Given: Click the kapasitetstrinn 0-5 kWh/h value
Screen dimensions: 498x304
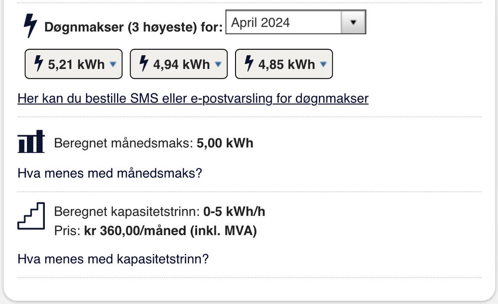Looking at the screenshot, I should (x=234, y=211).
